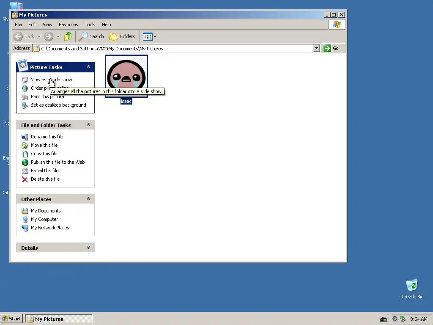
Task: Open the Help menu
Action: [x=106, y=25]
